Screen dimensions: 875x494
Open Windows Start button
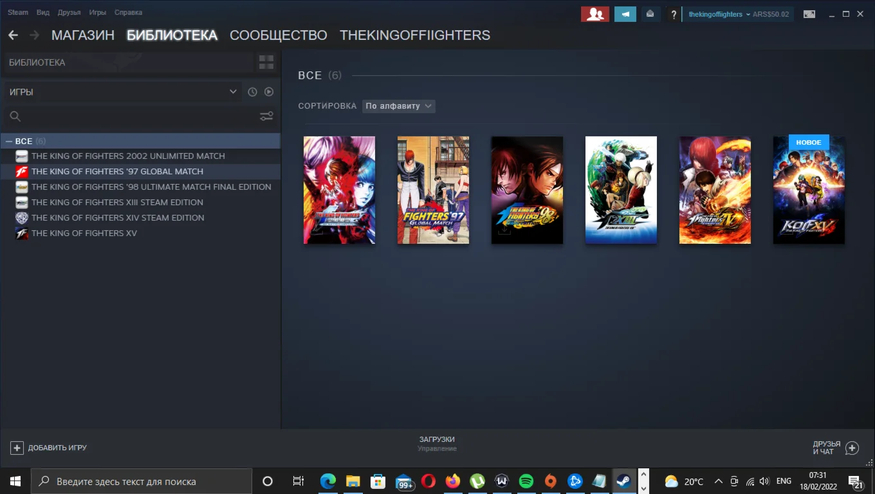15,481
